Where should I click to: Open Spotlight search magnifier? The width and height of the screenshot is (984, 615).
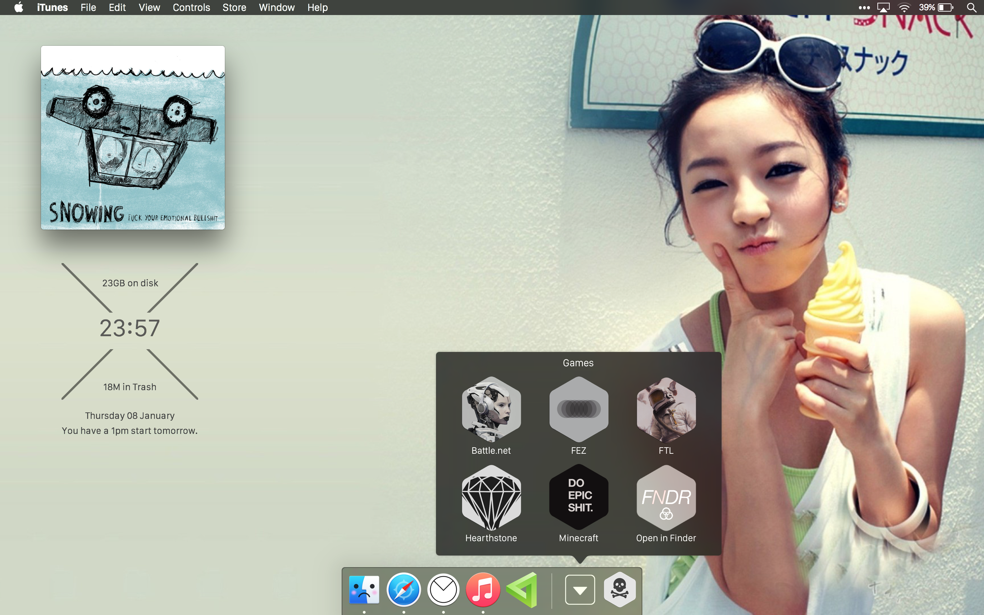971,7
